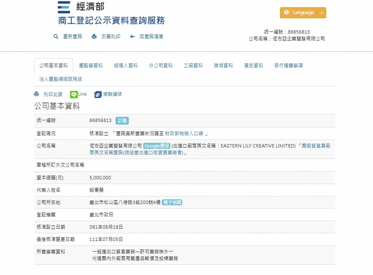View the 歷史資料 tab
The height and width of the screenshot is (275, 373).
[254, 65]
